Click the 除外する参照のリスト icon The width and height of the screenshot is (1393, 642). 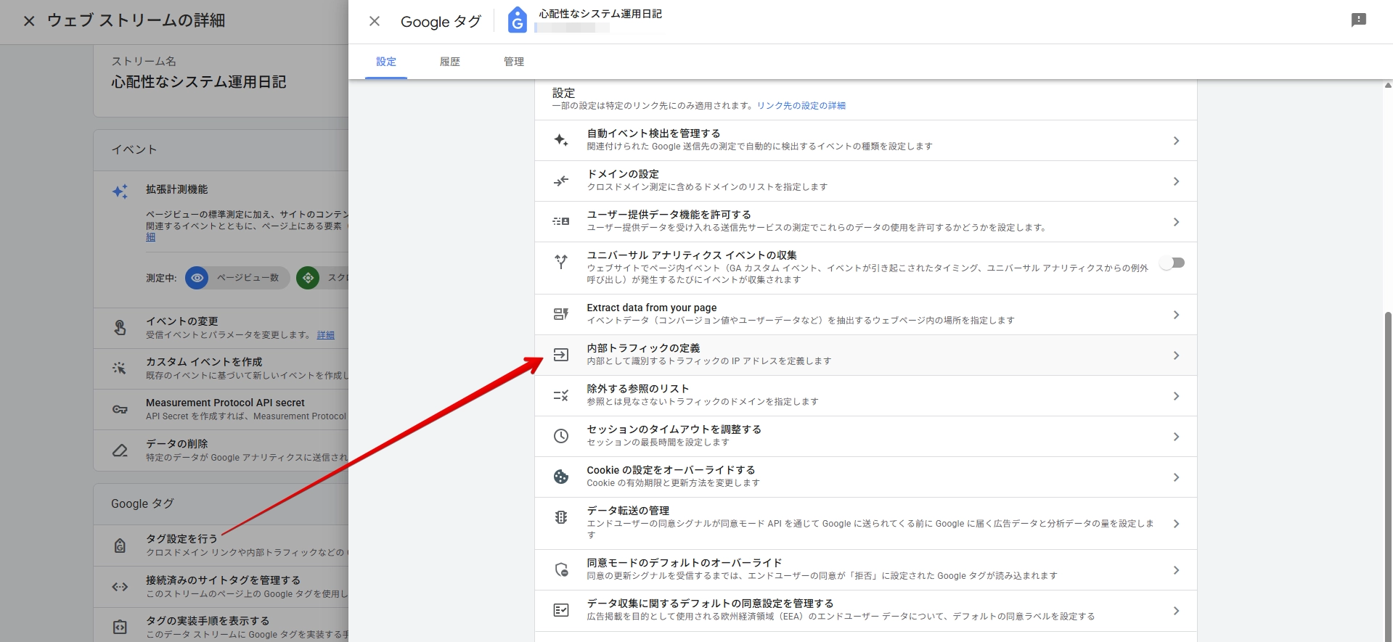click(561, 395)
